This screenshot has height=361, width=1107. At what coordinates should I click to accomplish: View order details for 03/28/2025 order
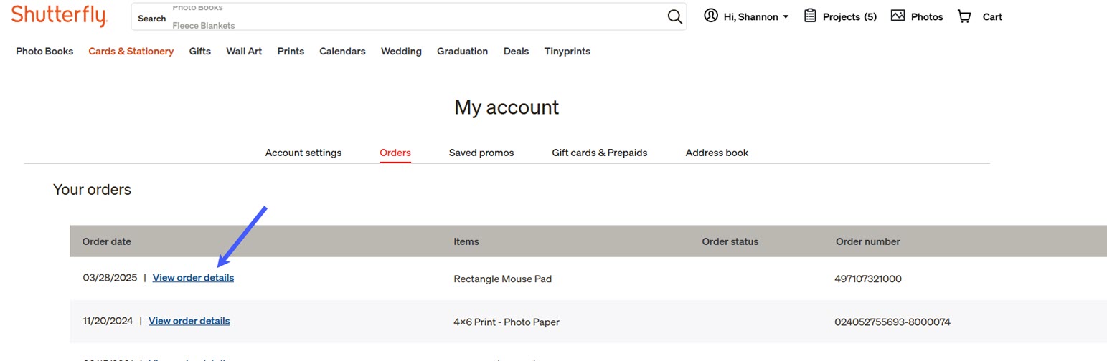point(193,278)
